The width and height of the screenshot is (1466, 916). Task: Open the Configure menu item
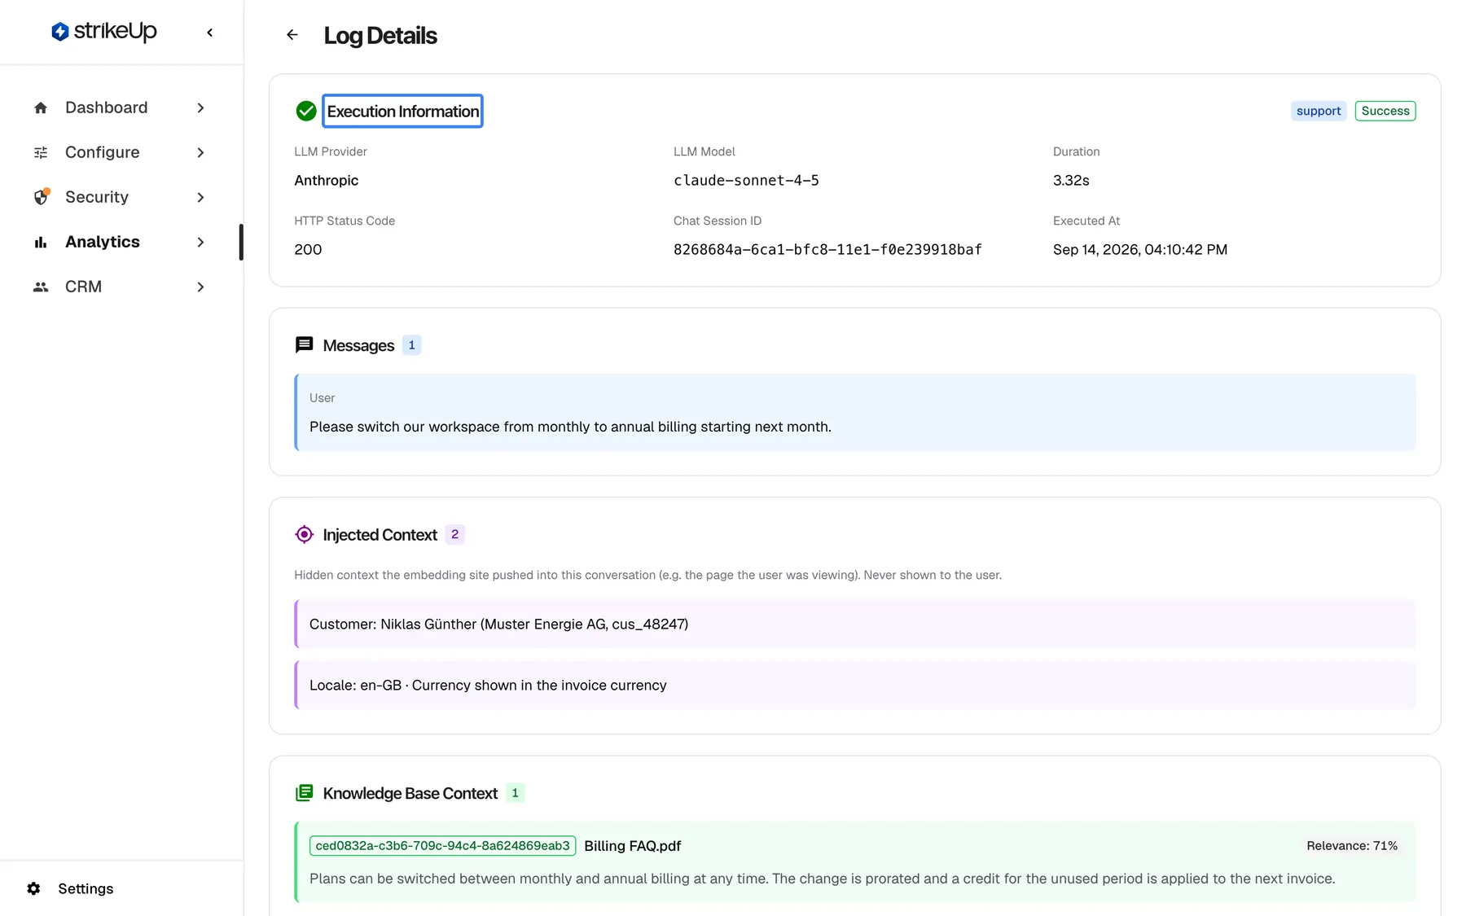120,152
